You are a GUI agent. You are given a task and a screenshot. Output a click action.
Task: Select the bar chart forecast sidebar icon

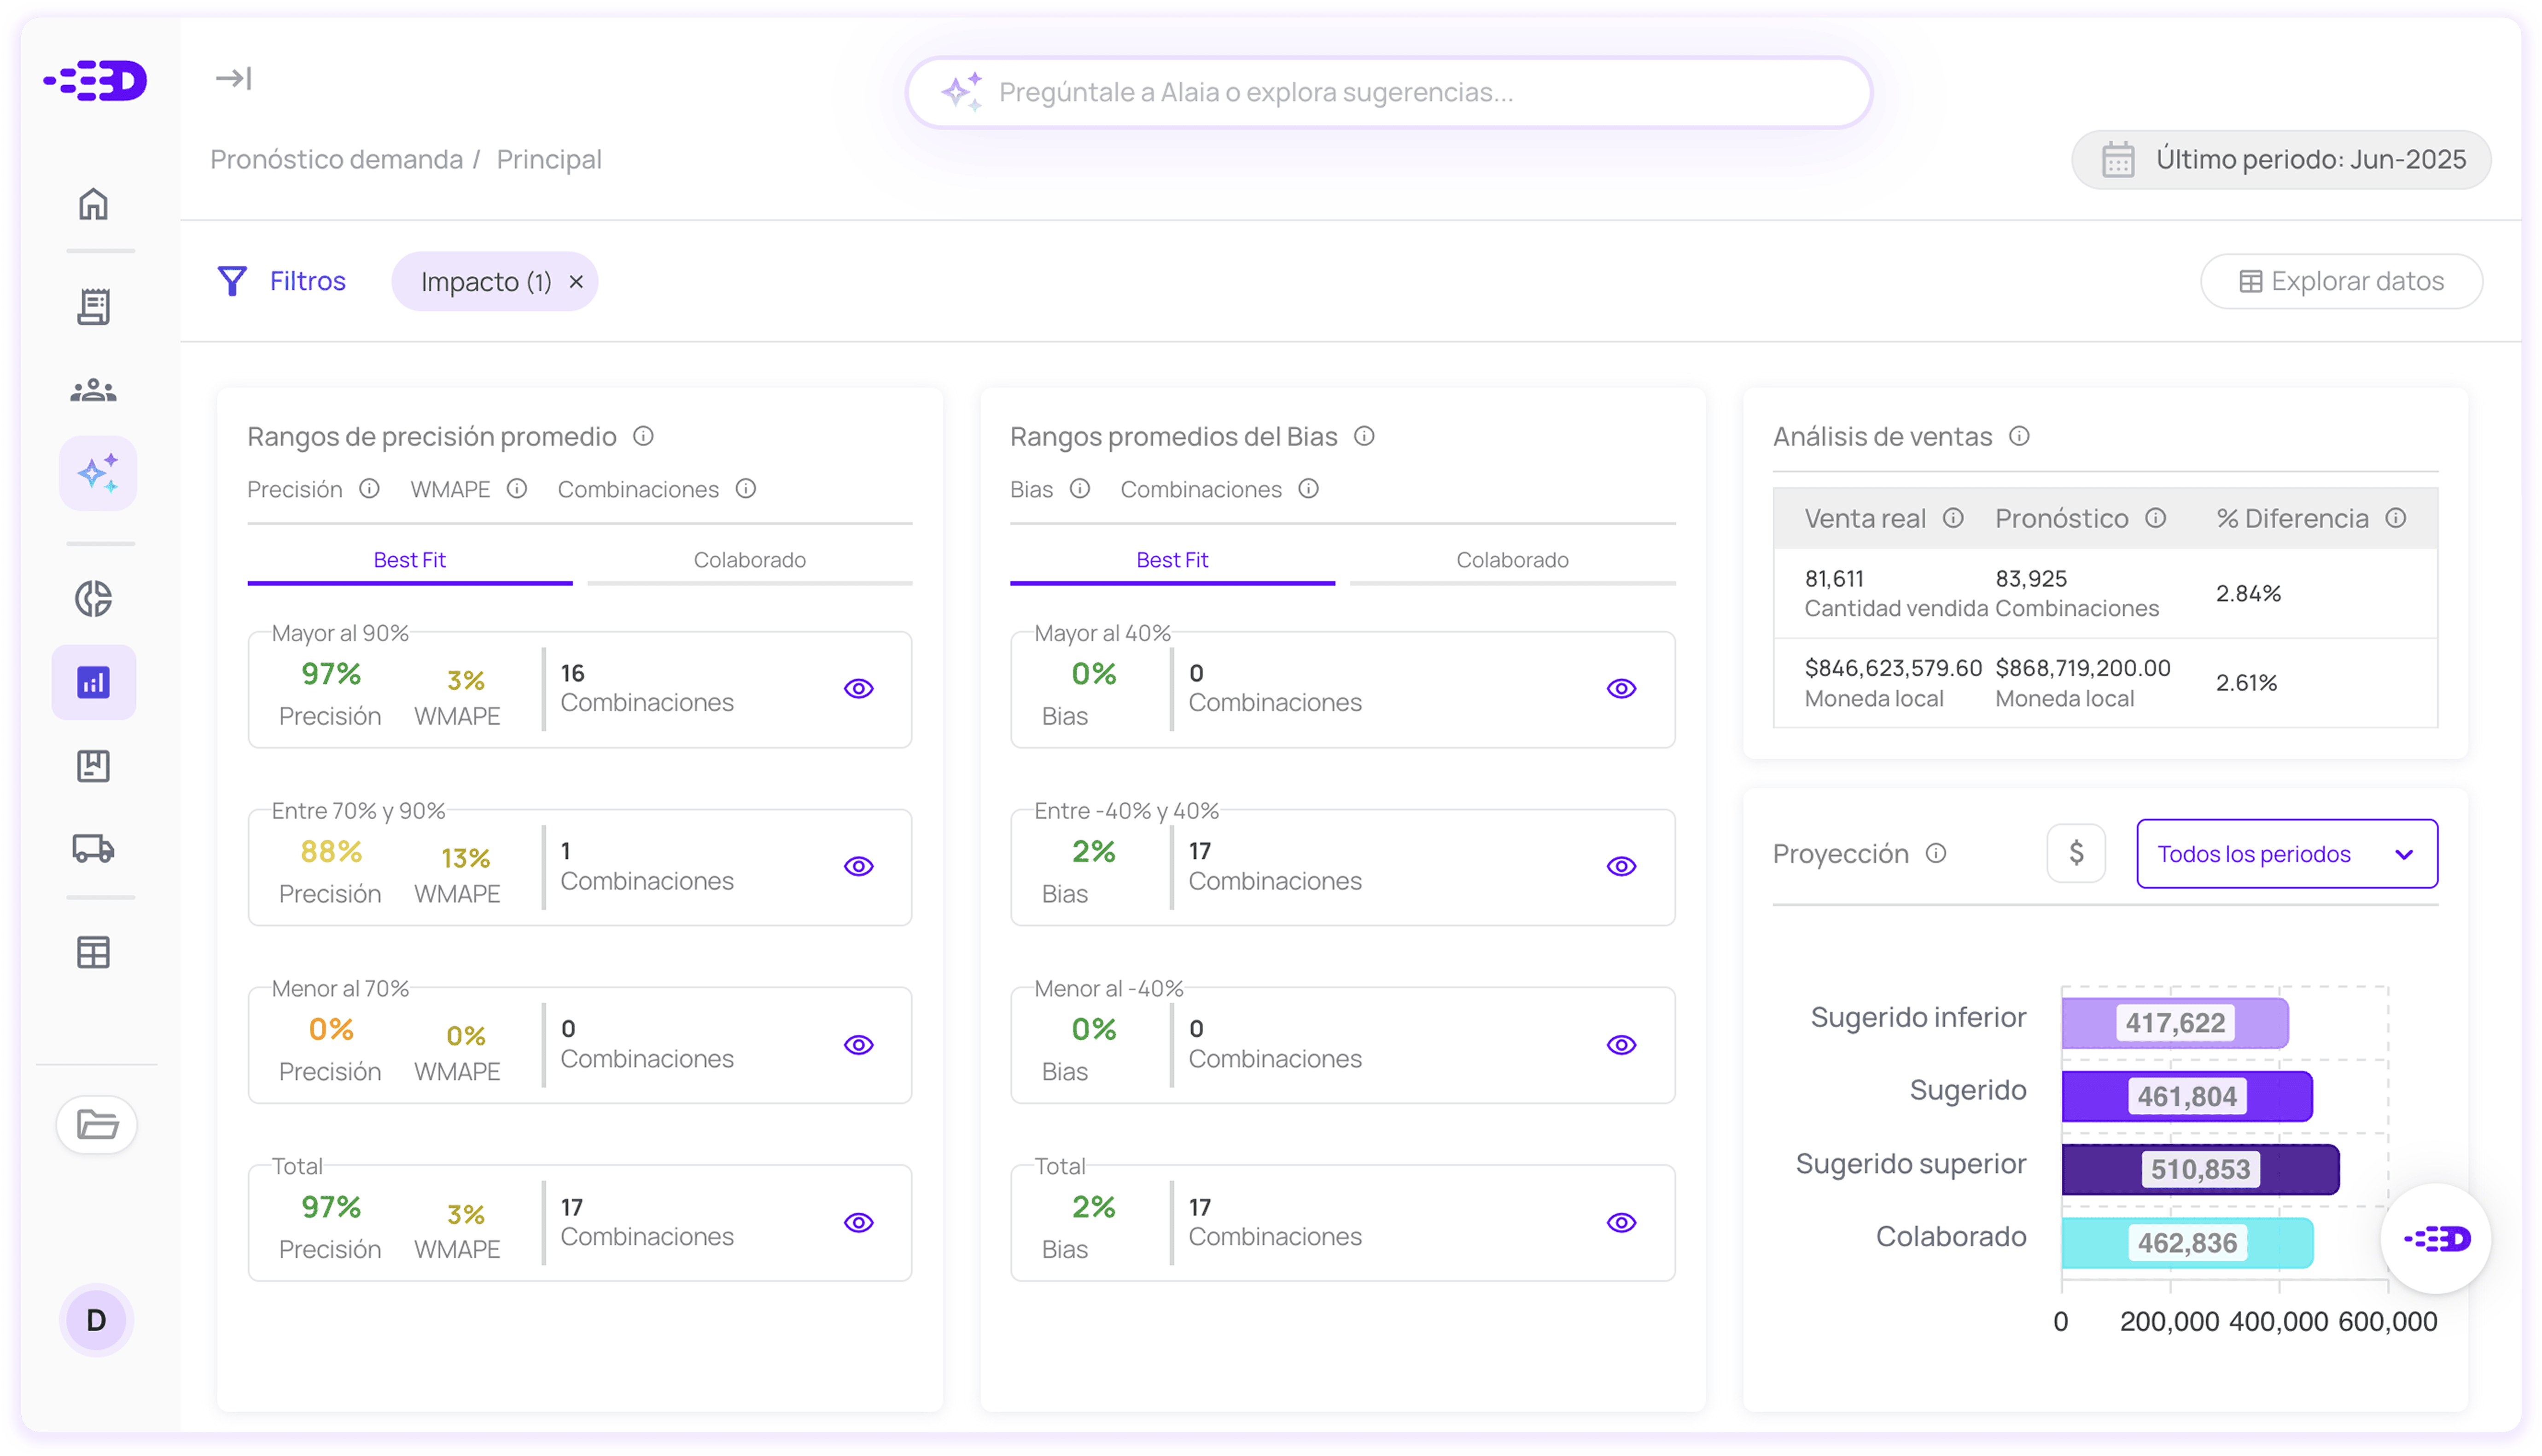(93, 682)
